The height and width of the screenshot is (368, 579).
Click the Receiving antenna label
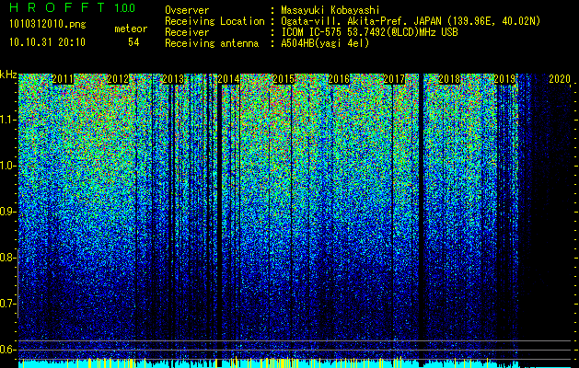point(212,43)
